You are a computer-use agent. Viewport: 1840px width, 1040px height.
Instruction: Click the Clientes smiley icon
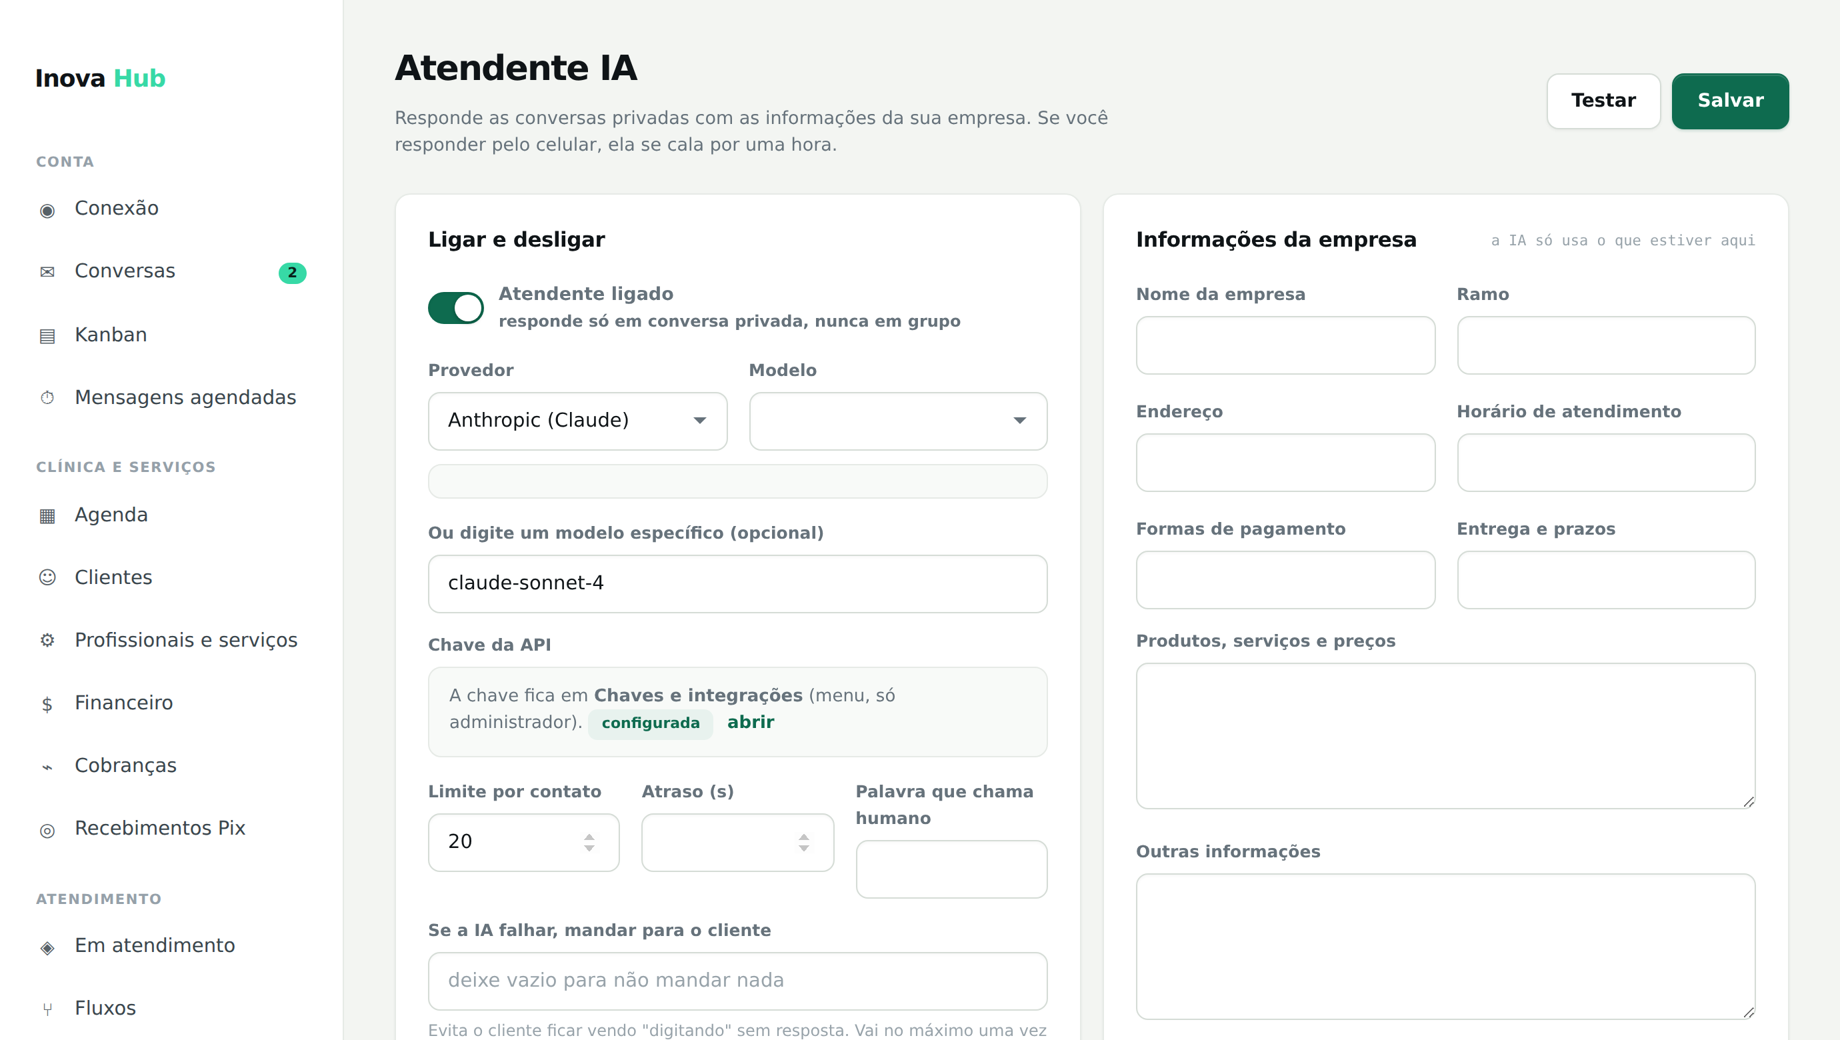[47, 578]
